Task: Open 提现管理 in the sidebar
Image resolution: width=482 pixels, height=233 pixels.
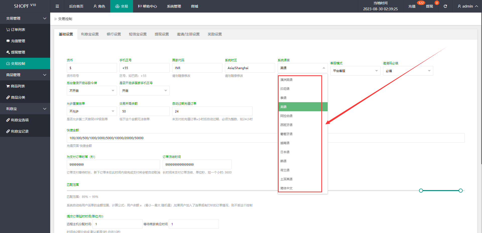Action: [16, 52]
